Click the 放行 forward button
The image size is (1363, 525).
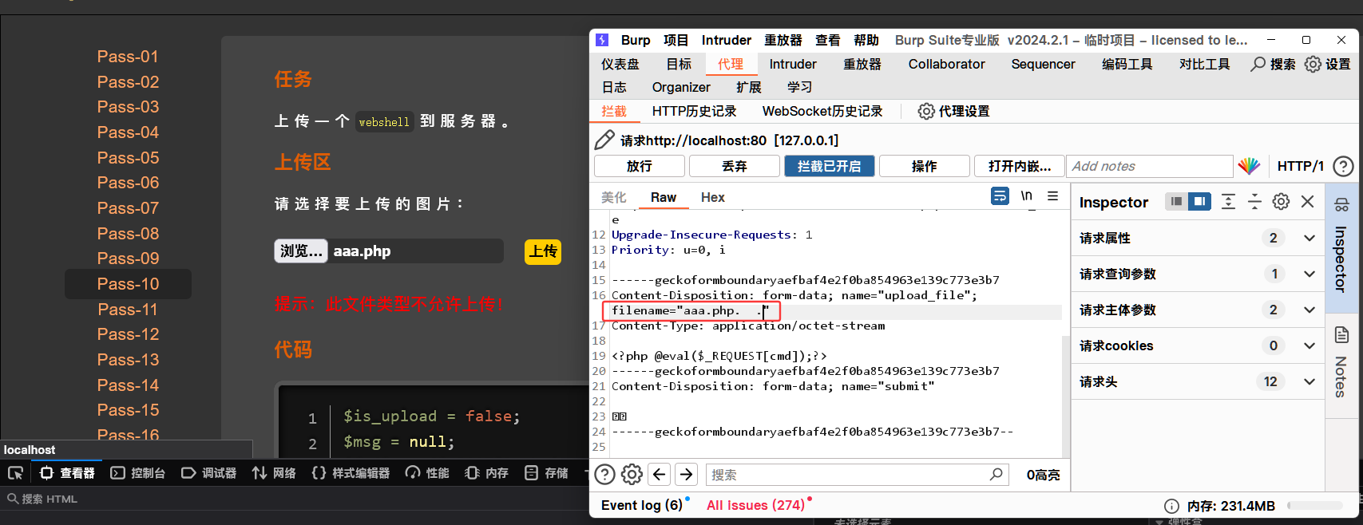click(x=640, y=166)
